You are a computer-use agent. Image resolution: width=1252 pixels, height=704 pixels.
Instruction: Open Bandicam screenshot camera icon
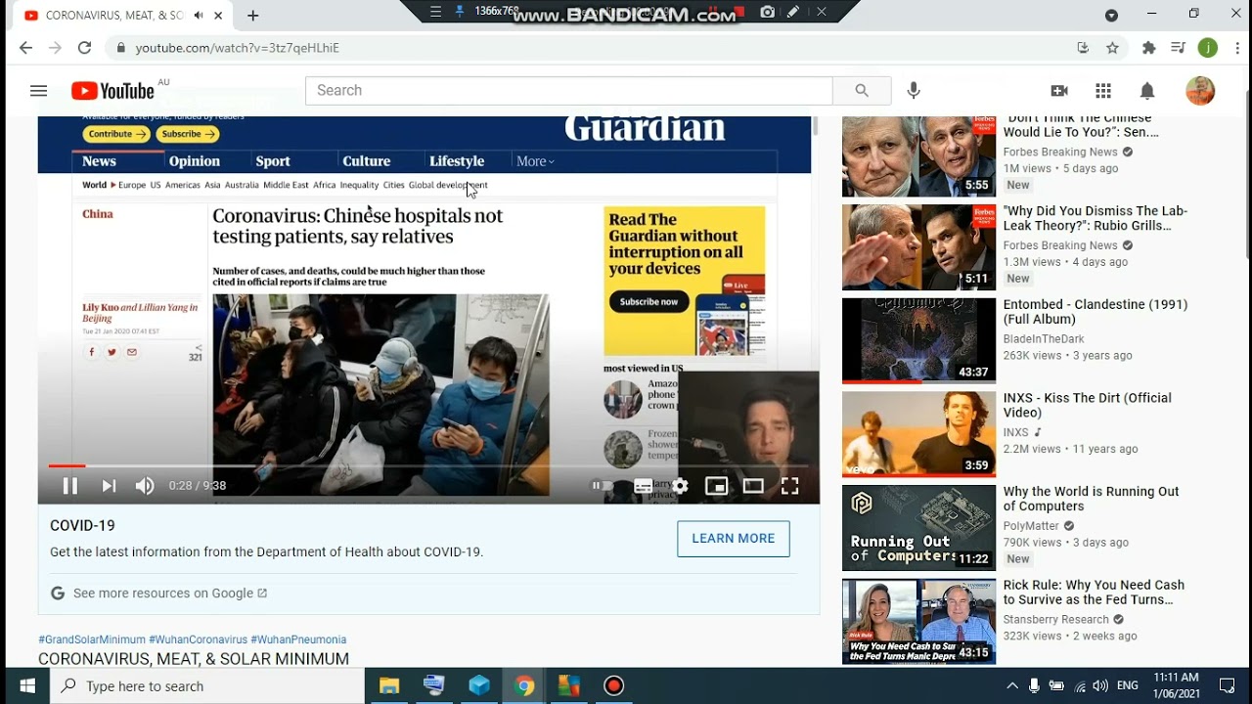tap(768, 12)
